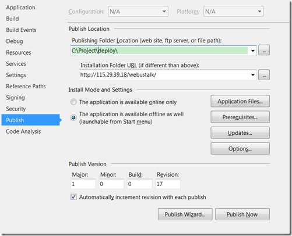
Task: Open the Prerequisites dialog
Action: pyautogui.click(x=240, y=117)
